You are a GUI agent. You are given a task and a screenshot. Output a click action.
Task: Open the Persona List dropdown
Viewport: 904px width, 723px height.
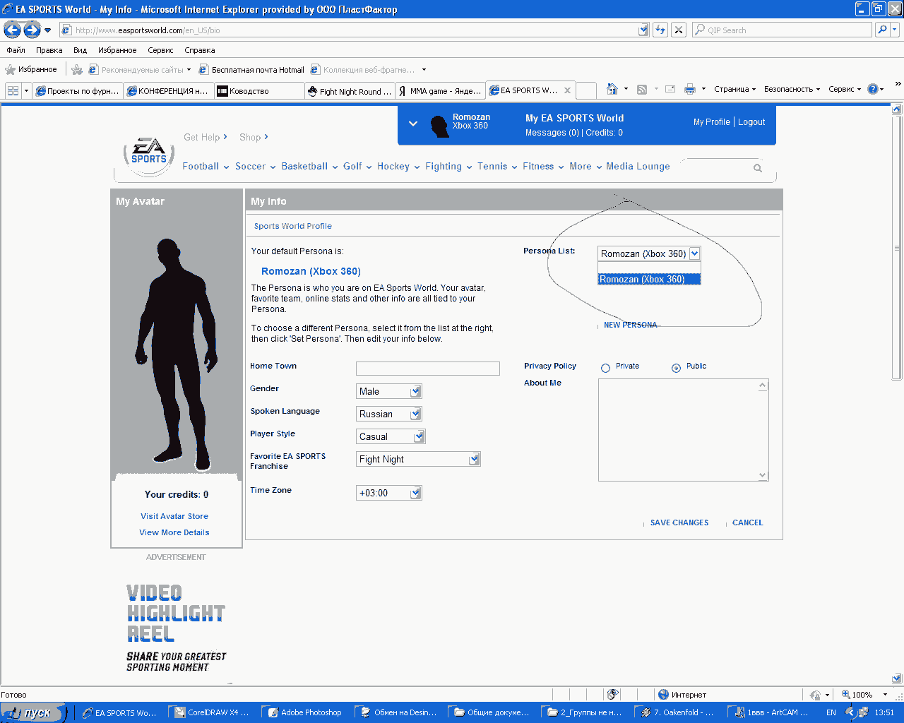(695, 253)
